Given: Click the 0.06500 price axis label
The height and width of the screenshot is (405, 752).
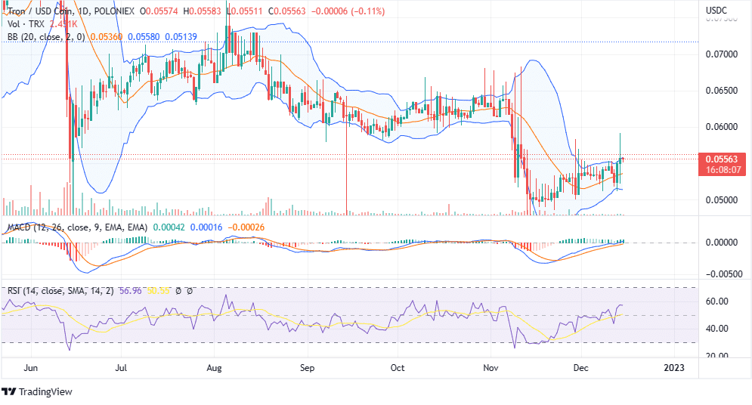Looking at the screenshot, I should (722, 91).
